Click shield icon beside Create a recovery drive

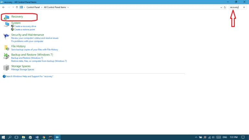tap(12, 26)
